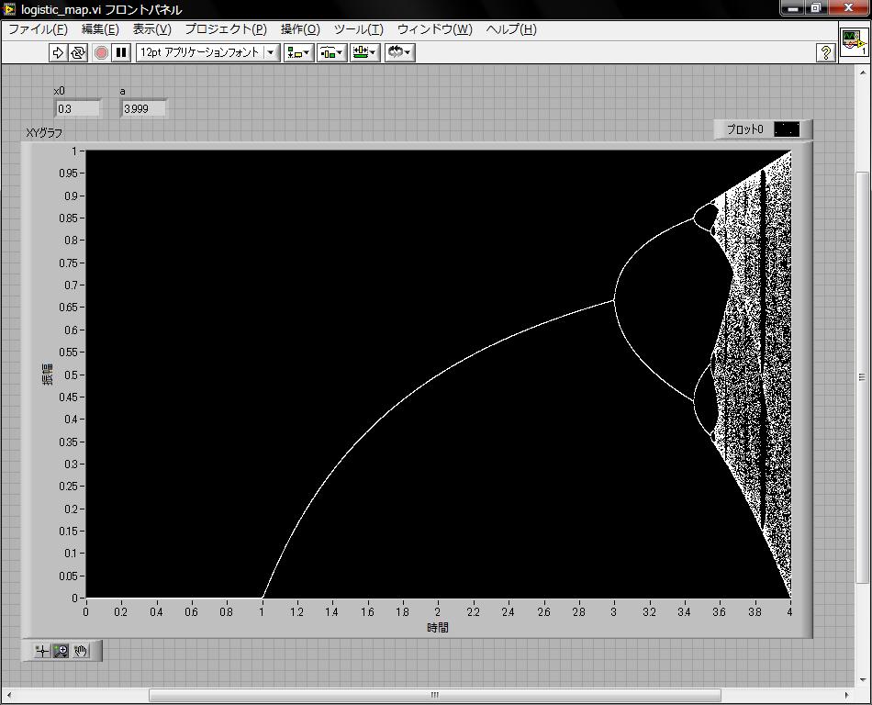872x705 pixels.
Task: Click the a parameter input field
Action: [x=144, y=109]
